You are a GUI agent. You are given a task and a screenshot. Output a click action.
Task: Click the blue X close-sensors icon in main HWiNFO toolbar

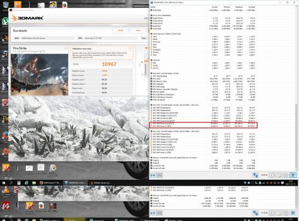click(x=293, y=175)
